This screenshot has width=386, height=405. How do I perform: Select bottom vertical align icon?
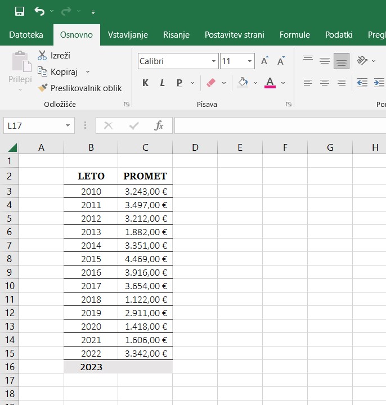(x=342, y=61)
